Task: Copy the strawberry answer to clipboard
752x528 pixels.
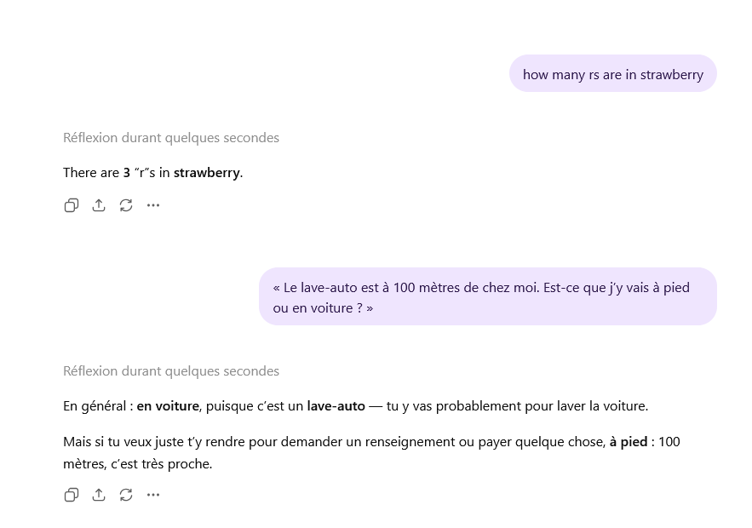Action: 72,205
